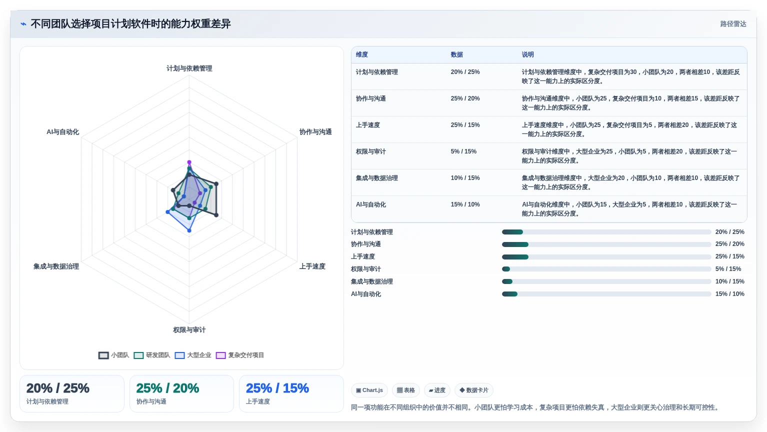Image resolution: width=767 pixels, height=432 pixels.
Task: Click the table description starting 上手速度维度中
Action: click(x=629, y=129)
